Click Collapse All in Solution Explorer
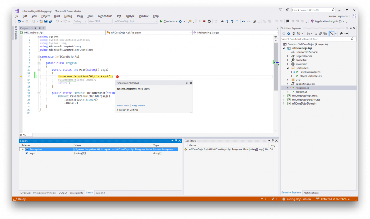The height and width of the screenshot is (219, 370). click(320, 34)
